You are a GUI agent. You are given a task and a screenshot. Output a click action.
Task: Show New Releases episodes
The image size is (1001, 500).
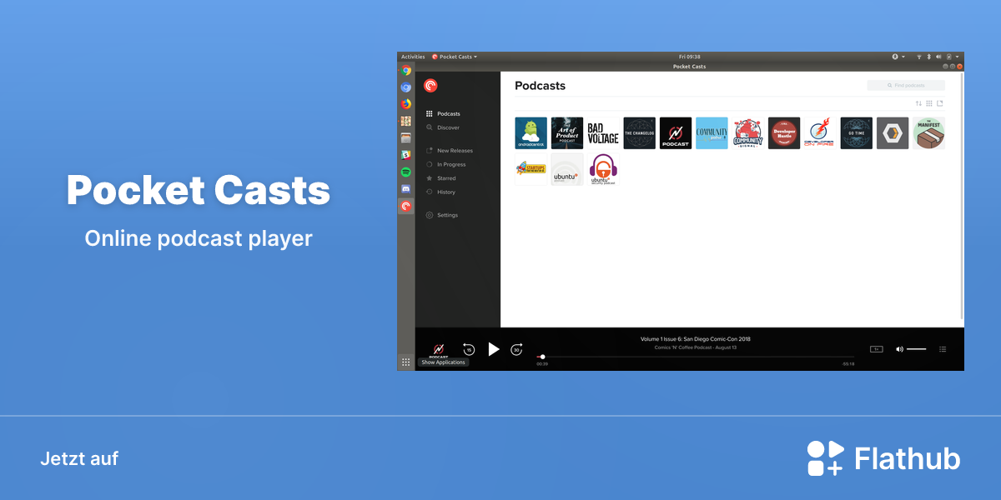[x=449, y=151]
